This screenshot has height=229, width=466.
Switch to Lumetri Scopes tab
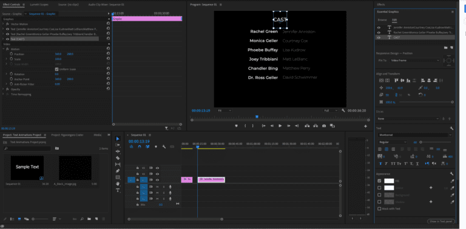[x=39, y=5]
